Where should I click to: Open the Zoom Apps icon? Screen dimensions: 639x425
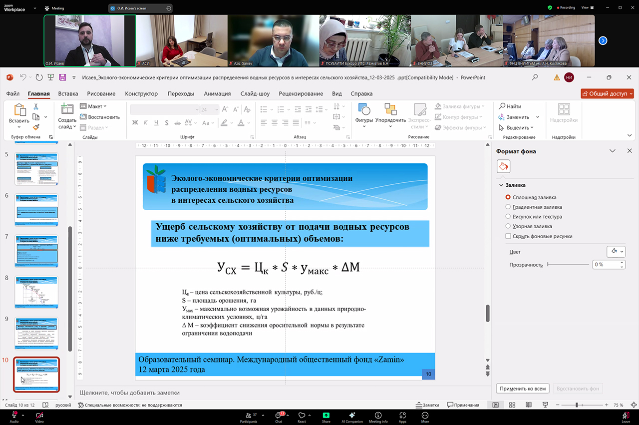point(402,417)
